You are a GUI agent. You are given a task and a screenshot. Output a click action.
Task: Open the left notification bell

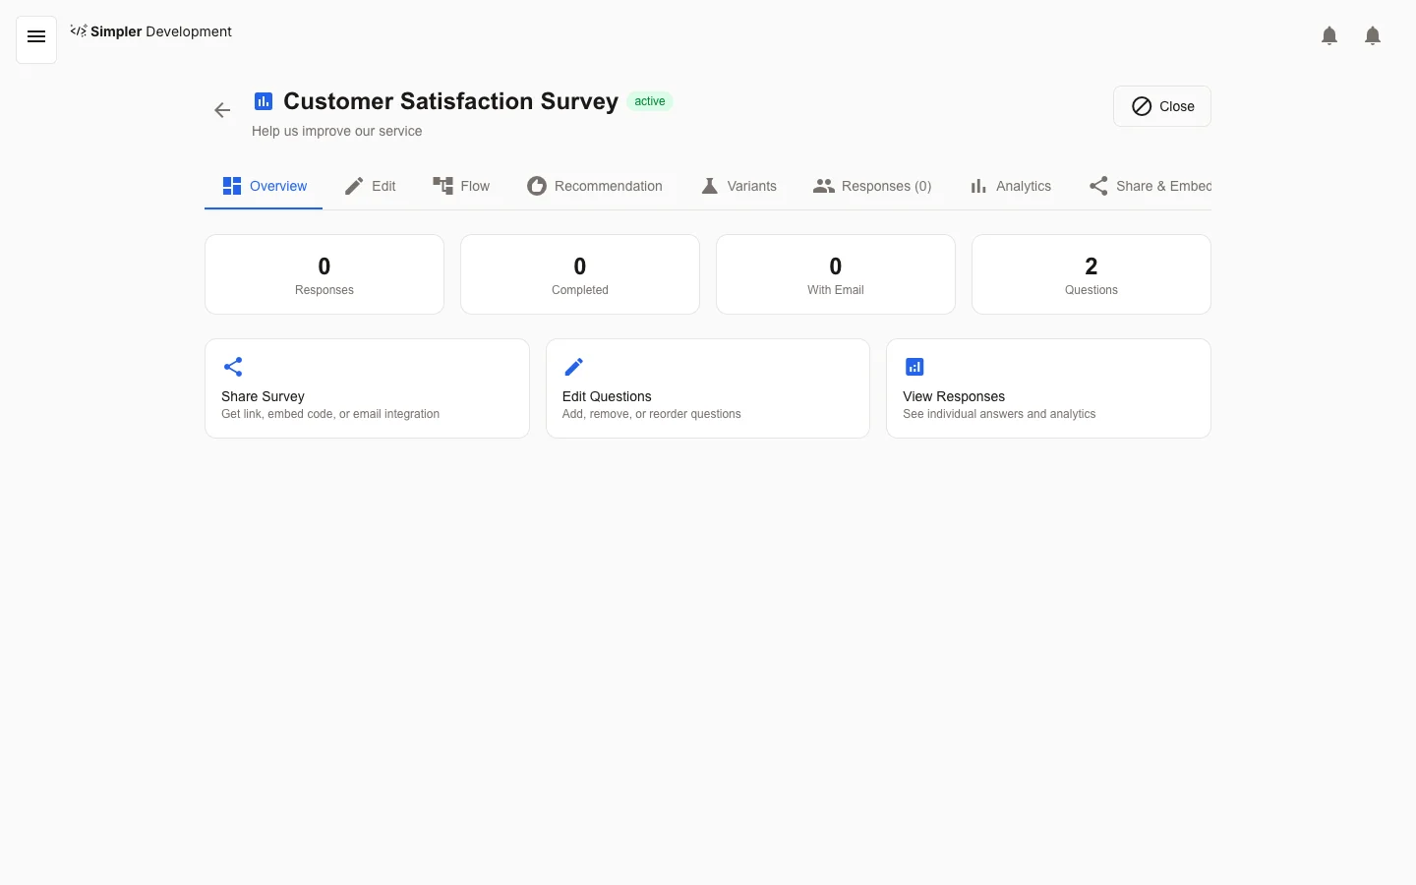pos(1329,36)
